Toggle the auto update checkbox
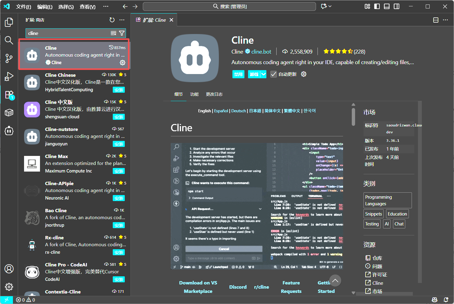The image size is (454, 304). [273, 74]
